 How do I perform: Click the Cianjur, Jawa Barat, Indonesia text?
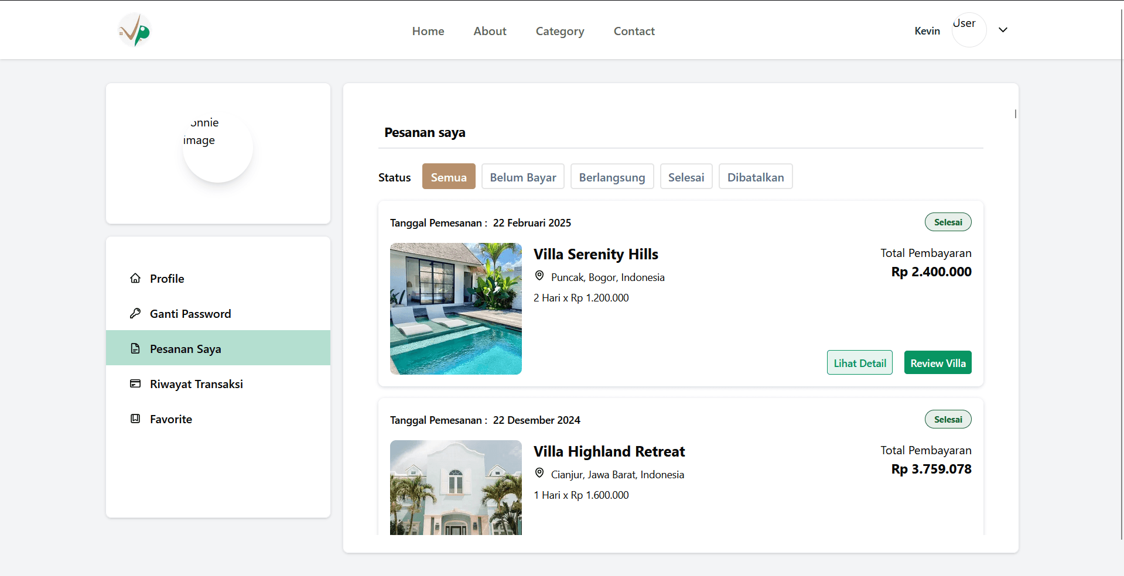tap(617, 475)
